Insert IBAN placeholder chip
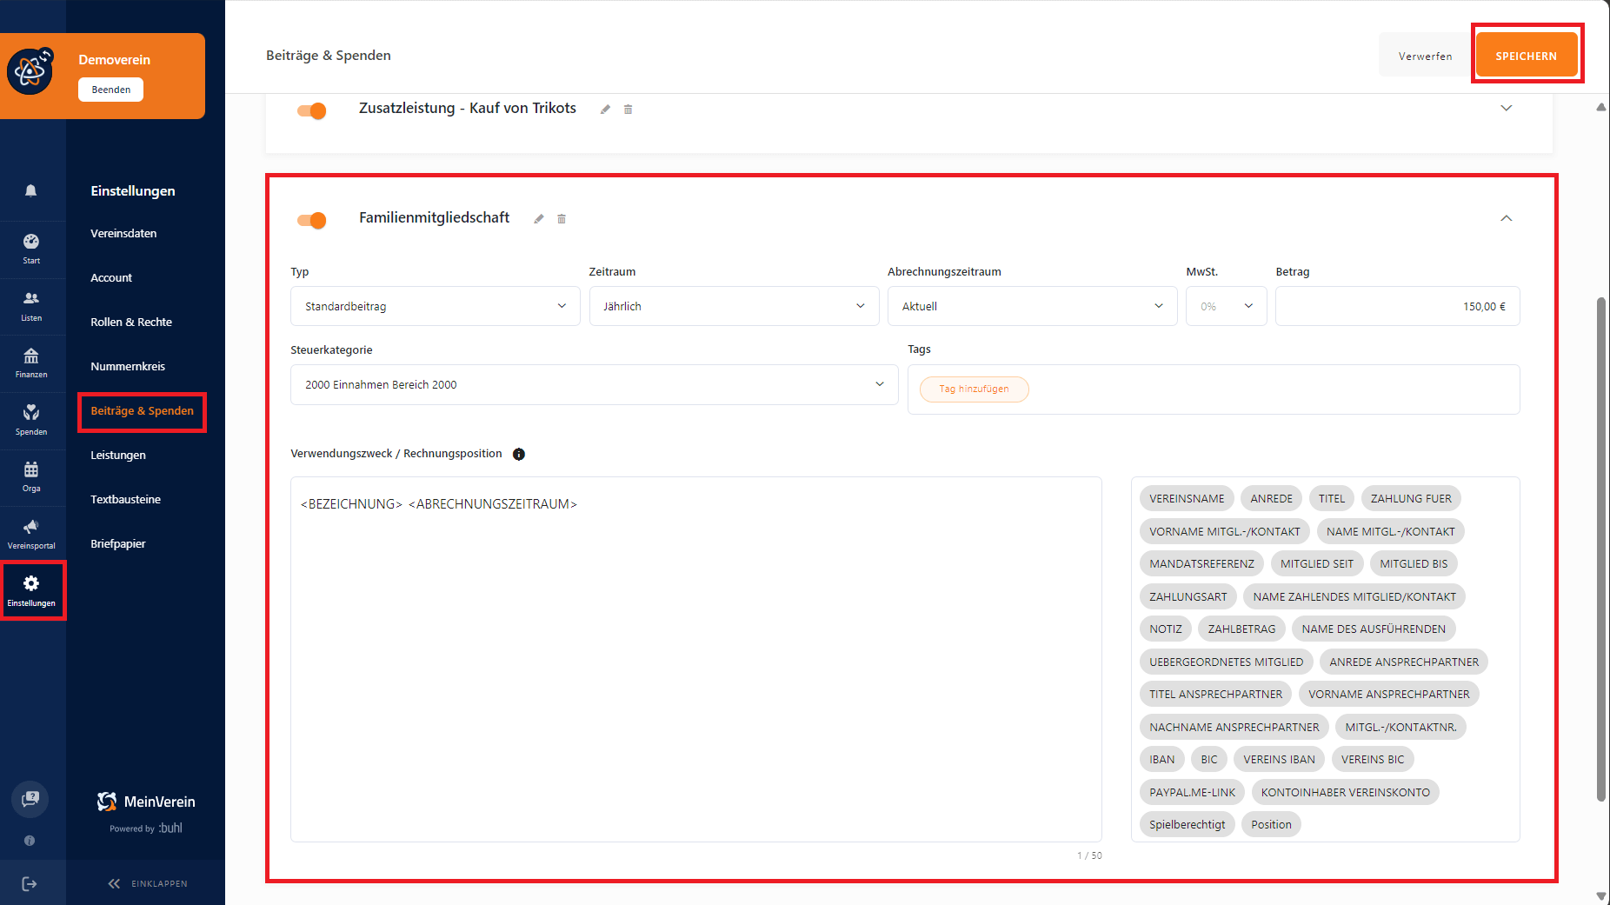 (1161, 759)
